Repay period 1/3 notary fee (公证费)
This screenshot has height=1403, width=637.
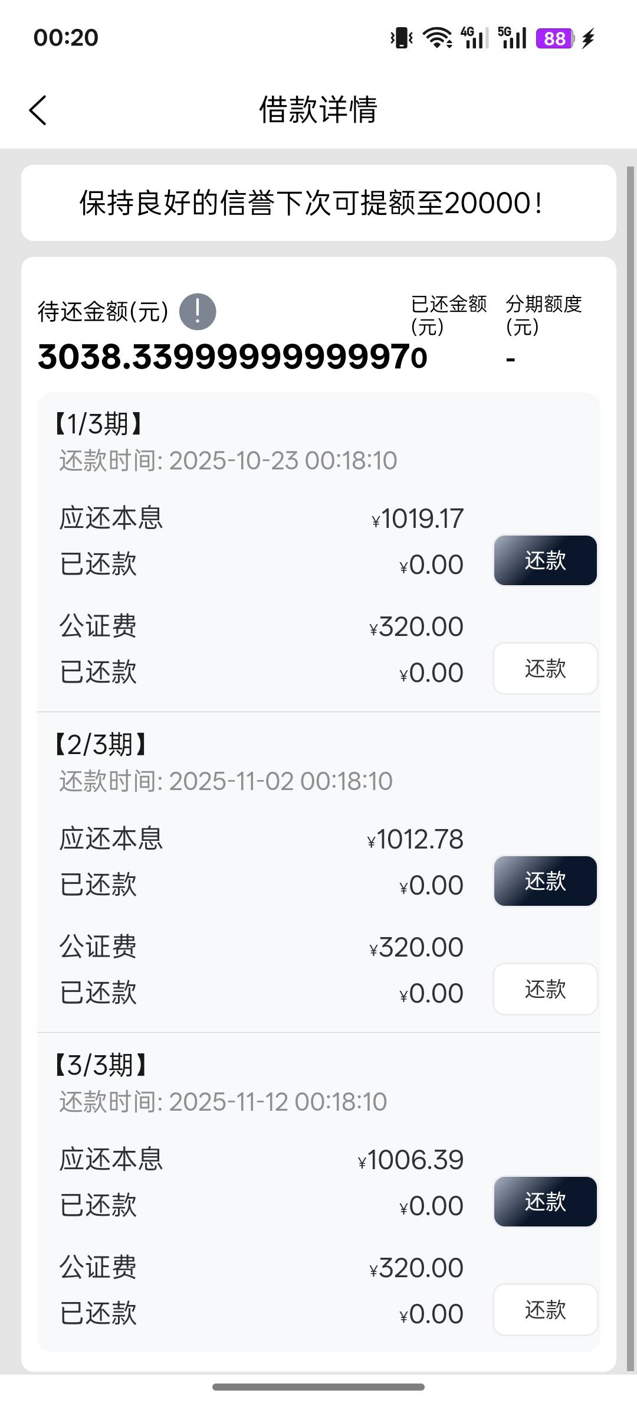tap(545, 668)
